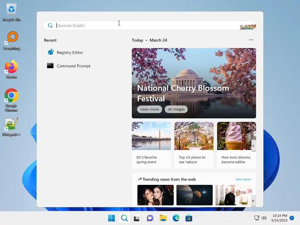Open Command Prompt from Recent list
This screenshot has height=225, width=300.
click(x=69, y=66)
